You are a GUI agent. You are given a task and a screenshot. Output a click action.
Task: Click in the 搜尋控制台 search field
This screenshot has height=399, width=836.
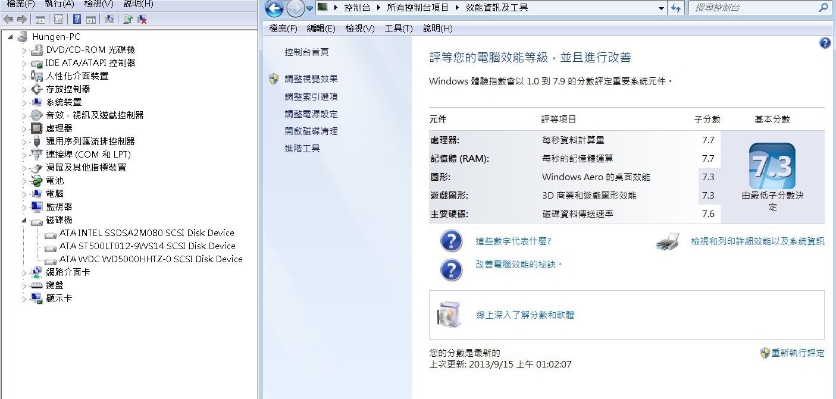coord(753,8)
